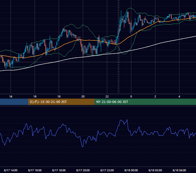Click the '0' hour axis label
The height and width of the screenshot is (173, 196).
point(131,97)
